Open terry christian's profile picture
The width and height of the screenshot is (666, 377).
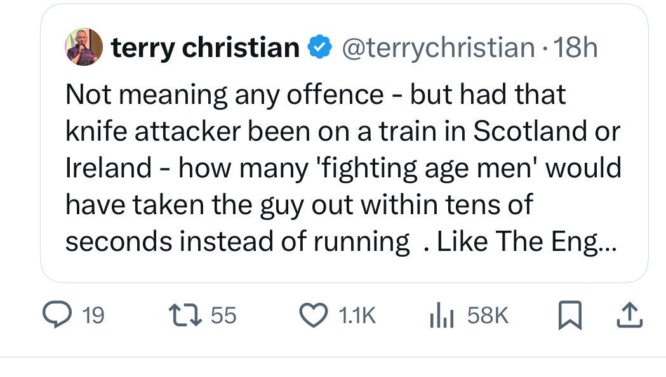point(84,48)
